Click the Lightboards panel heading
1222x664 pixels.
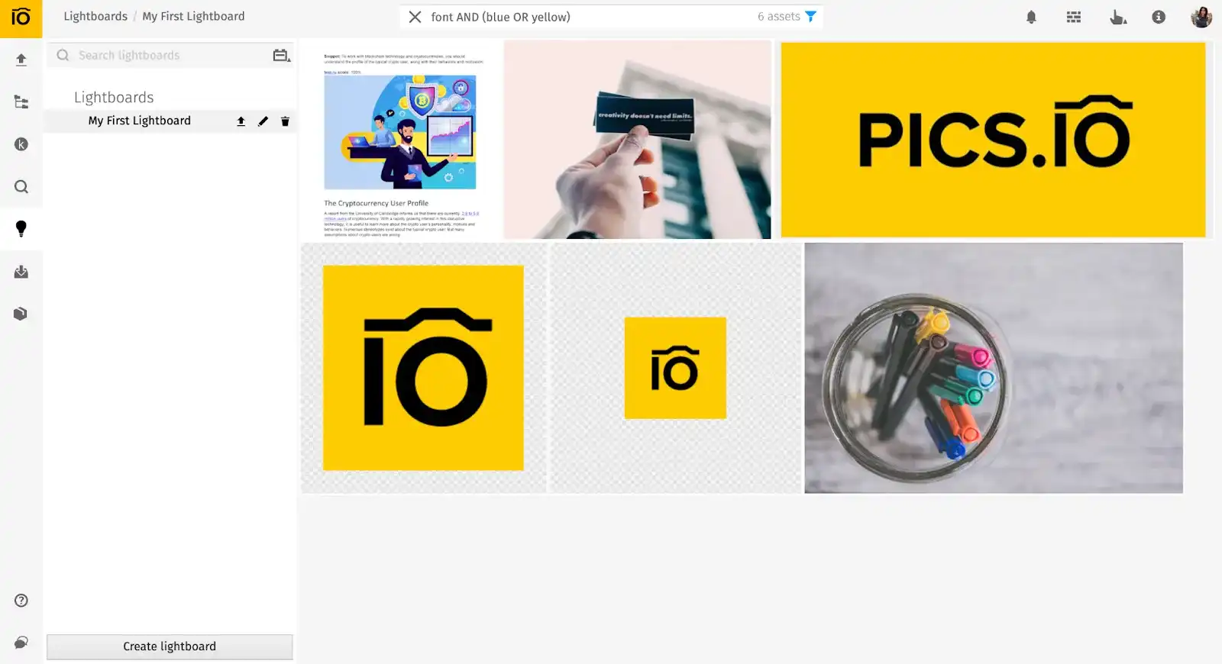click(x=114, y=98)
